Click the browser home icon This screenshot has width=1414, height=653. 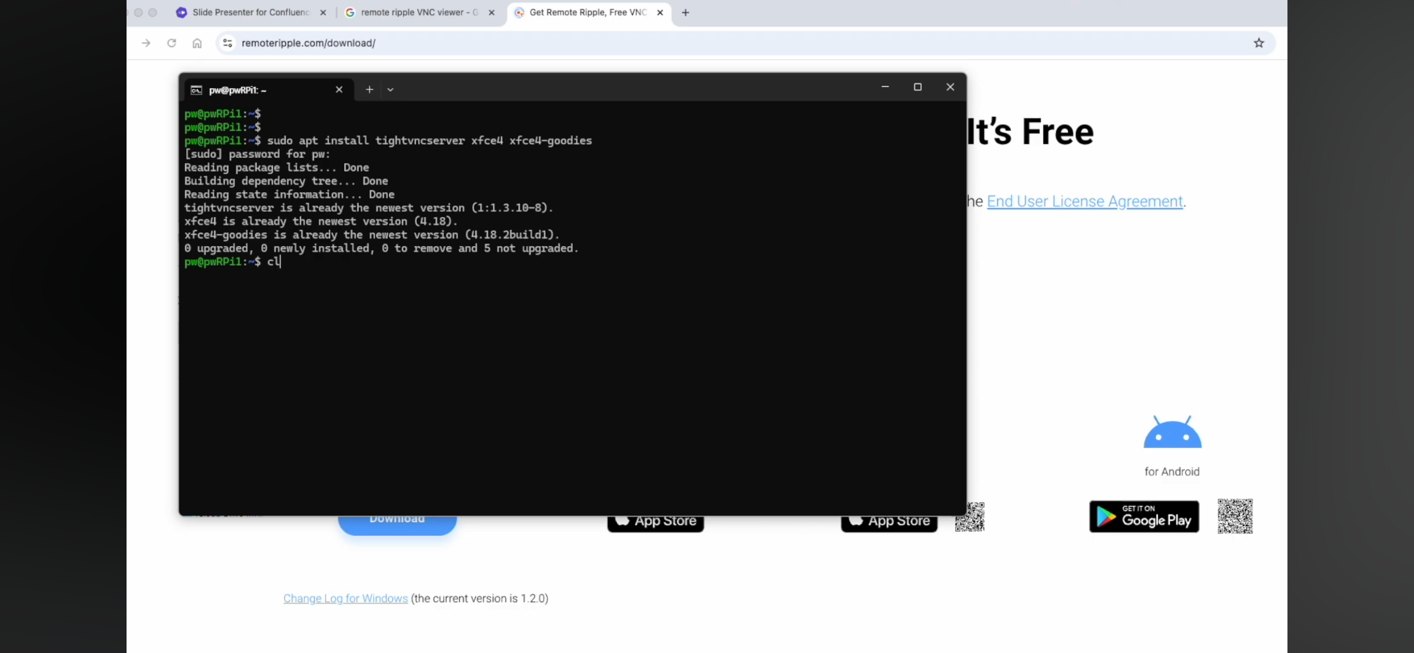tap(197, 43)
